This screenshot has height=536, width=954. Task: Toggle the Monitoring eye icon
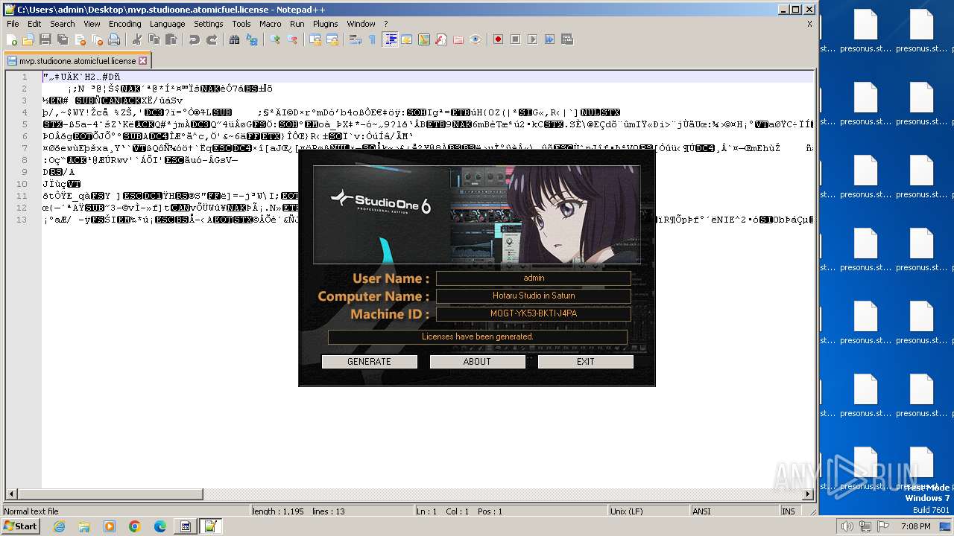pyautogui.click(x=476, y=39)
